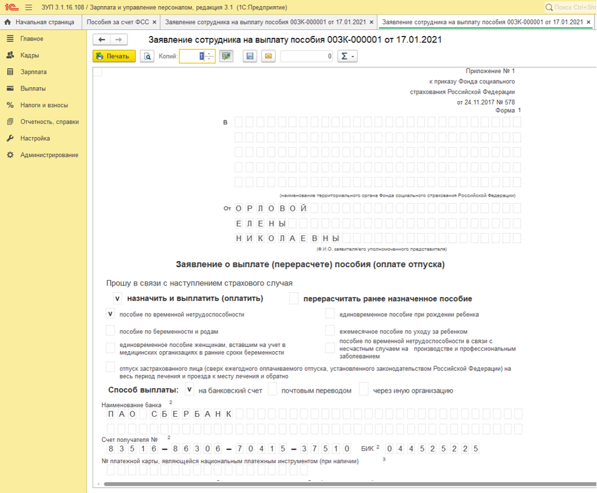This screenshot has width=597, height=493.
Task: Click the surname cells 'ОРЛОВОЙ'
Action: click(x=271, y=208)
